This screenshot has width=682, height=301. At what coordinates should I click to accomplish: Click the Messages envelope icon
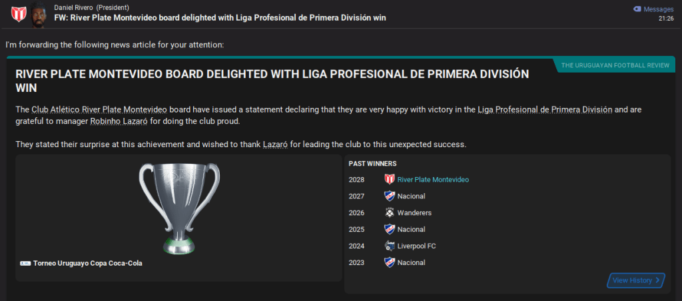click(x=637, y=9)
